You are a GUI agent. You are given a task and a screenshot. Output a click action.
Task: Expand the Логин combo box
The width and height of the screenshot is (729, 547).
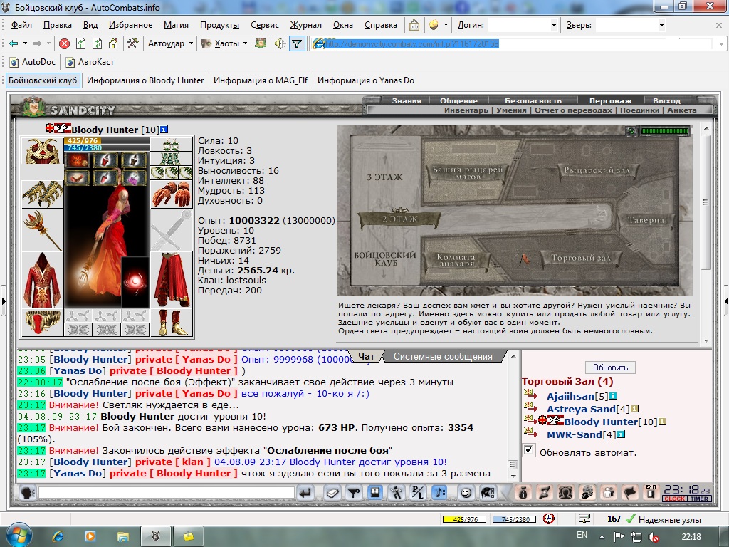coord(554,25)
